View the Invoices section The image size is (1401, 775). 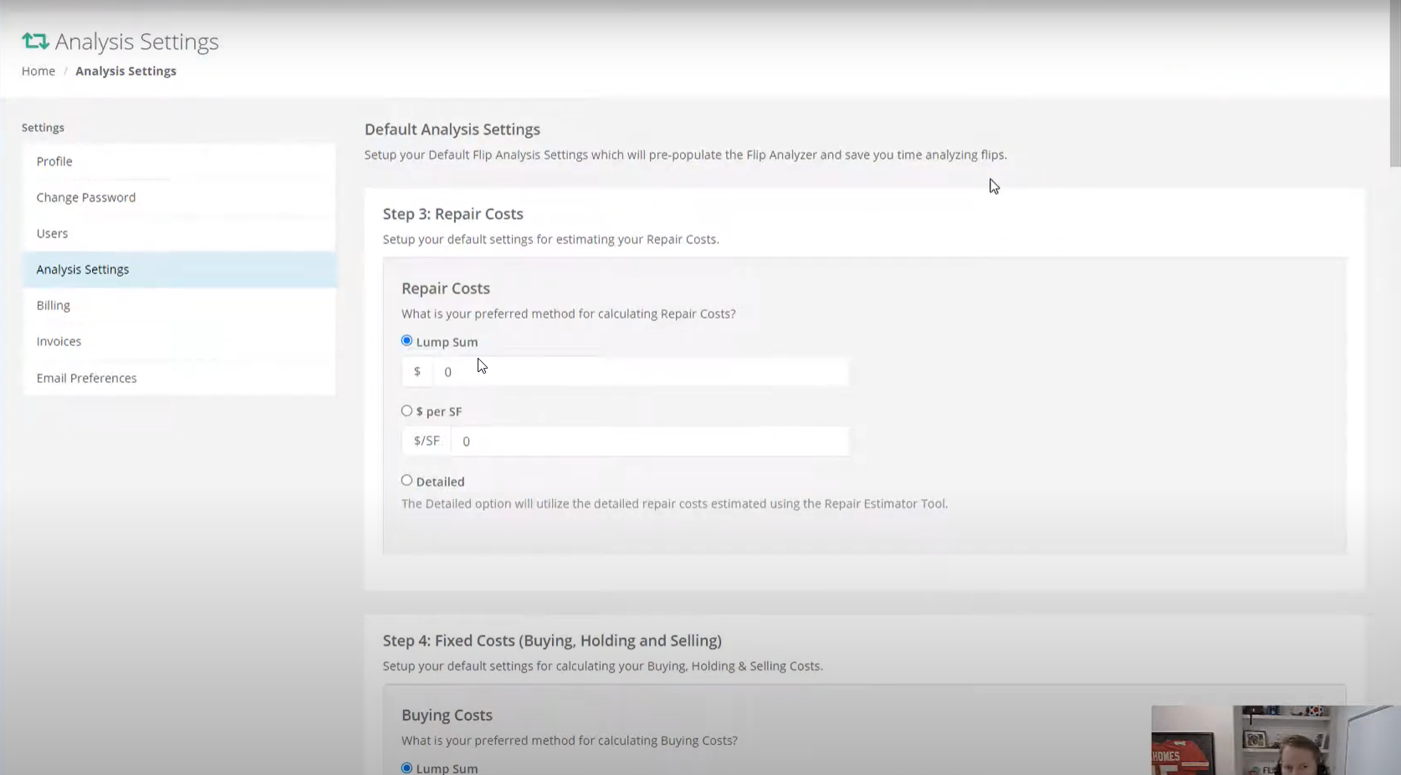tap(59, 340)
